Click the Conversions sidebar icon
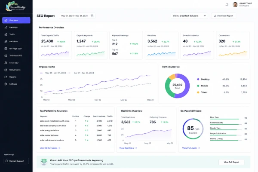Image resolution: width=258 pixels, height=172 pixels. coord(6,70)
